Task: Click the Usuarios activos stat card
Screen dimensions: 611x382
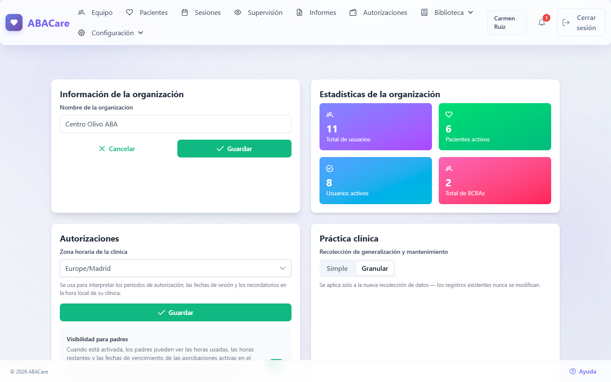Action: pyautogui.click(x=376, y=180)
